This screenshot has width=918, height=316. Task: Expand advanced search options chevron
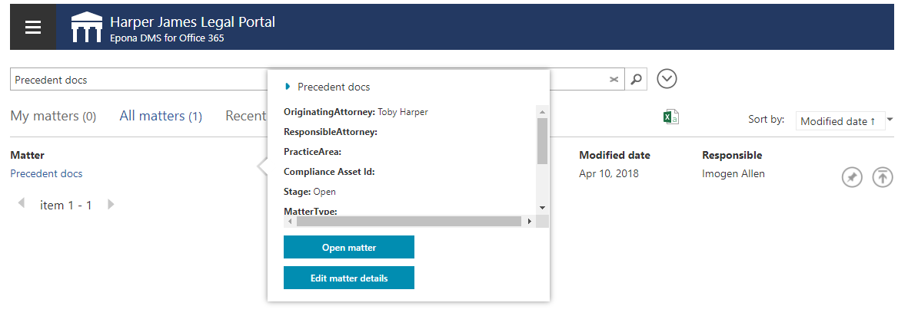[x=667, y=79]
